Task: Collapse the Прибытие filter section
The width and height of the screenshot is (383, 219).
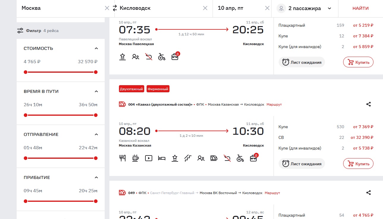Action: [x=96, y=177]
